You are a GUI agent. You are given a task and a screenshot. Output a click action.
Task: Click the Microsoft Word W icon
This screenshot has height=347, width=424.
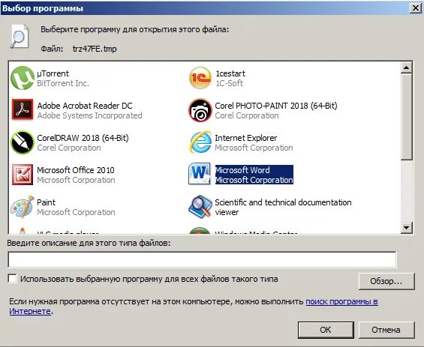click(x=200, y=174)
